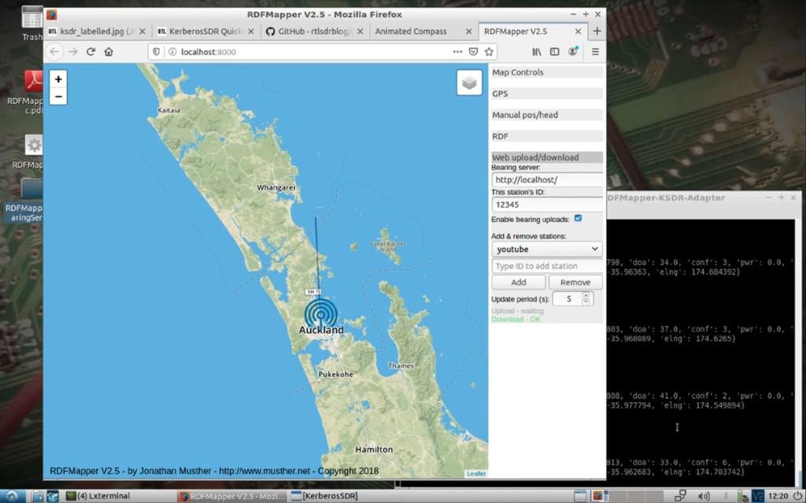Click the Download - OK status text

pyautogui.click(x=516, y=320)
